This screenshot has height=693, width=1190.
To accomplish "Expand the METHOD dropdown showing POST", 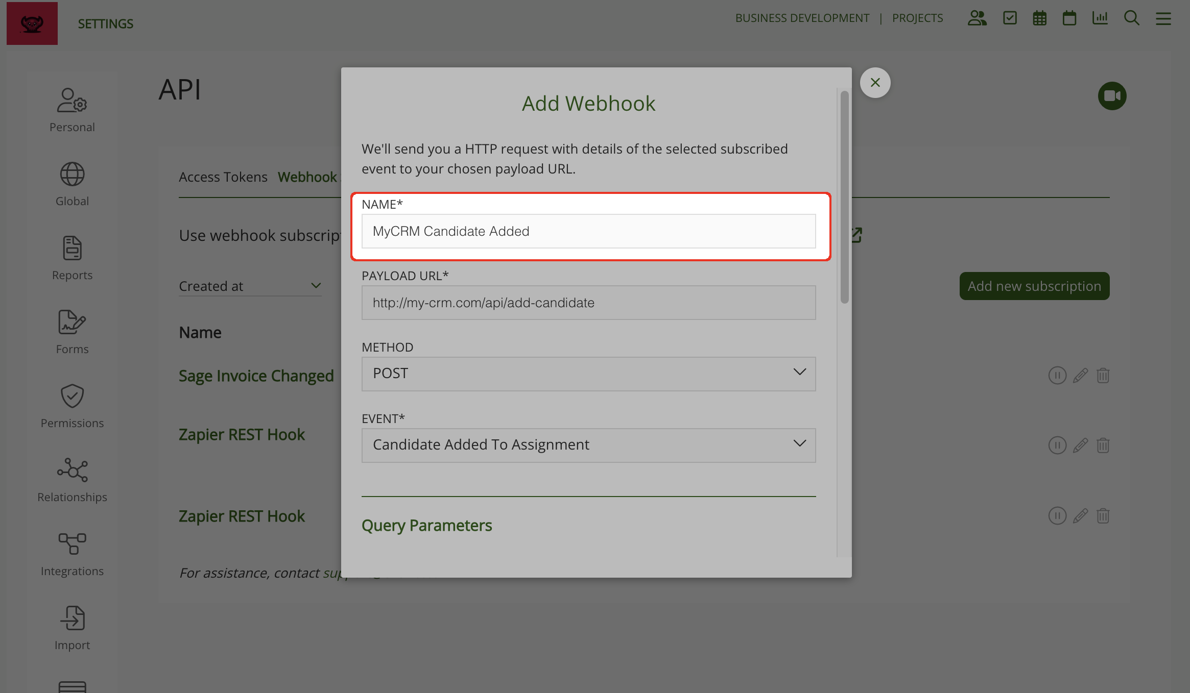I will point(588,374).
